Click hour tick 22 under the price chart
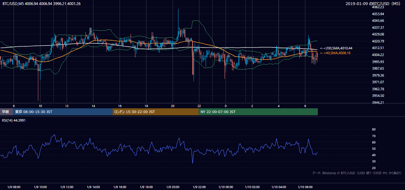Screen dimensions: 405x190 [x=199, y=106]
